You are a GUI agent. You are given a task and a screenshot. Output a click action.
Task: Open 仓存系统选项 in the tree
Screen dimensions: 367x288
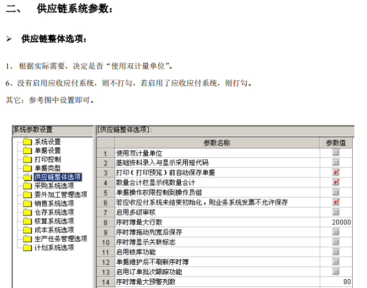(x=54, y=212)
